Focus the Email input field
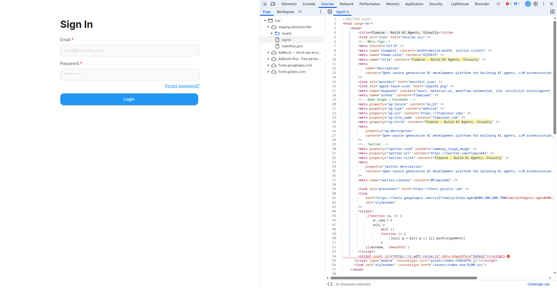The width and height of the screenshot is (557, 288). coord(130,50)
